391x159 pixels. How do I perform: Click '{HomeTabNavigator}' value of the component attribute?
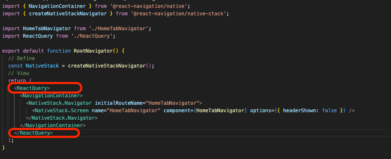click(220, 110)
